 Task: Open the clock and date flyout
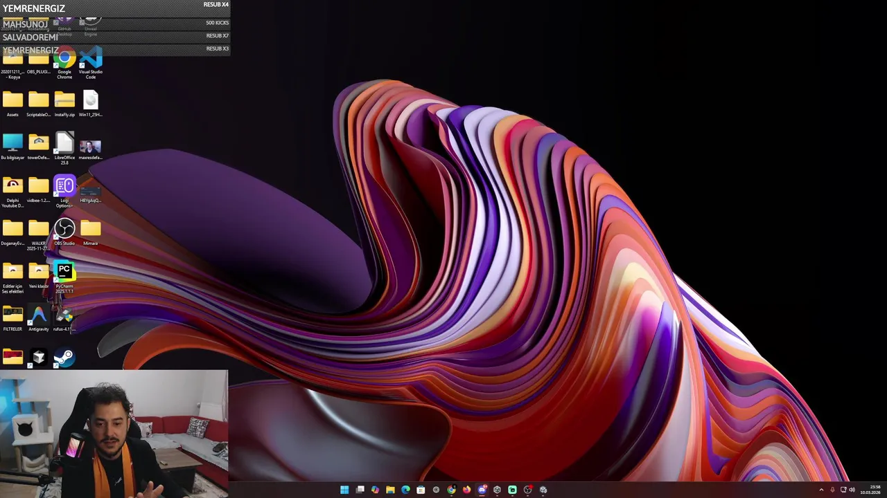tap(870, 490)
